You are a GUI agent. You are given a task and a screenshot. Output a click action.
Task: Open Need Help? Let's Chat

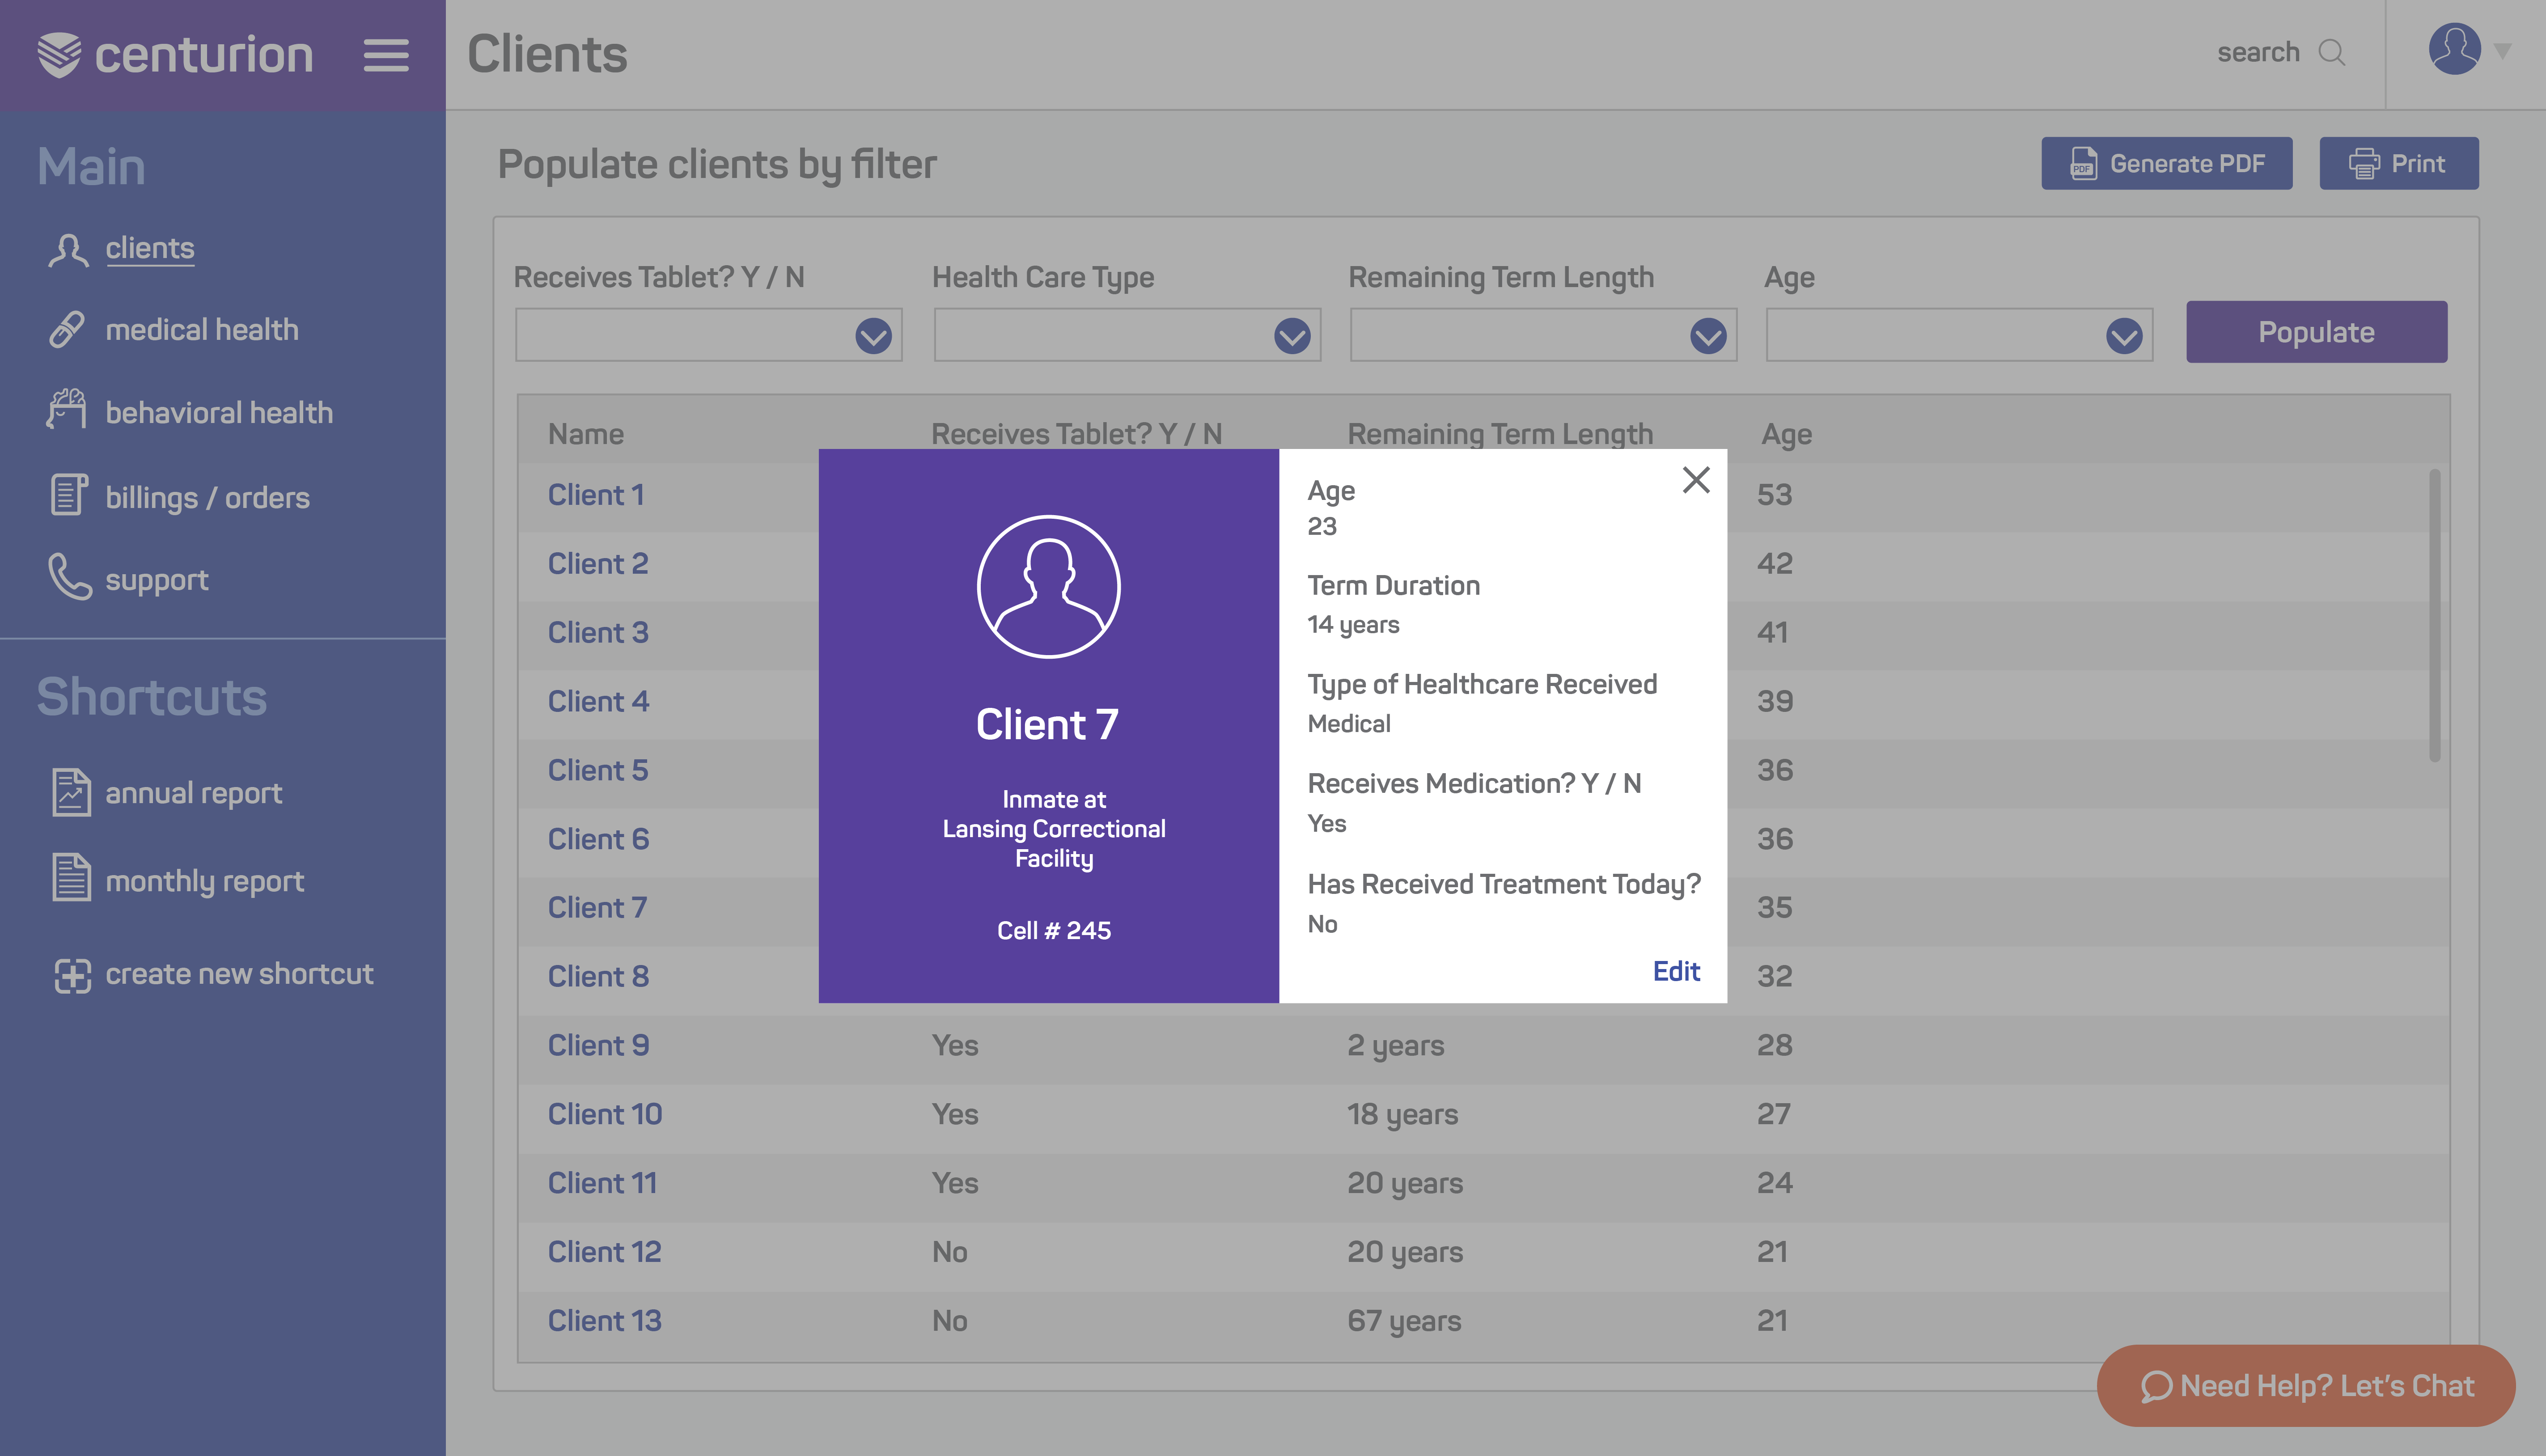tap(2305, 1386)
